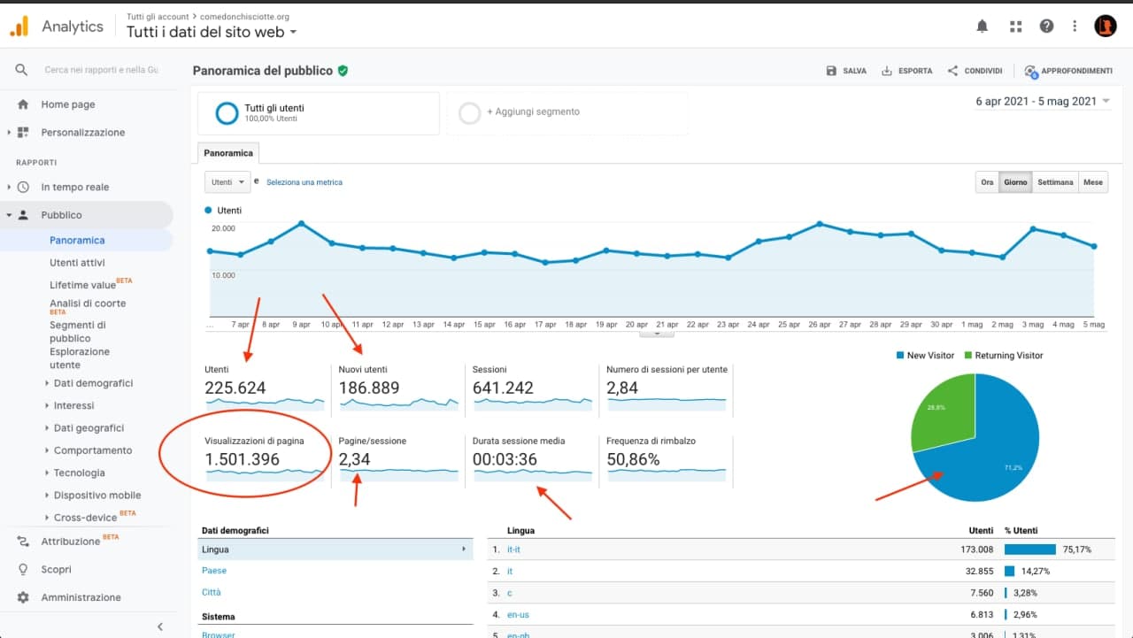The image size is (1133, 638).
Task: Open the Approfondimenti insights panel
Action: pos(1068,71)
